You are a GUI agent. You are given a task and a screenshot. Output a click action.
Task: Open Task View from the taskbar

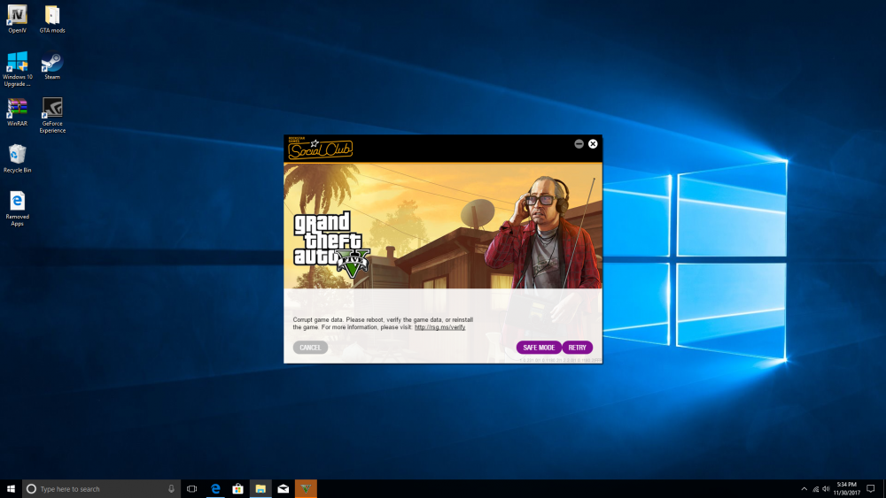pyautogui.click(x=192, y=488)
